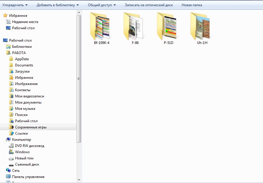Click the Documents folder icon
The image size is (263, 183).
(x=11, y=65)
